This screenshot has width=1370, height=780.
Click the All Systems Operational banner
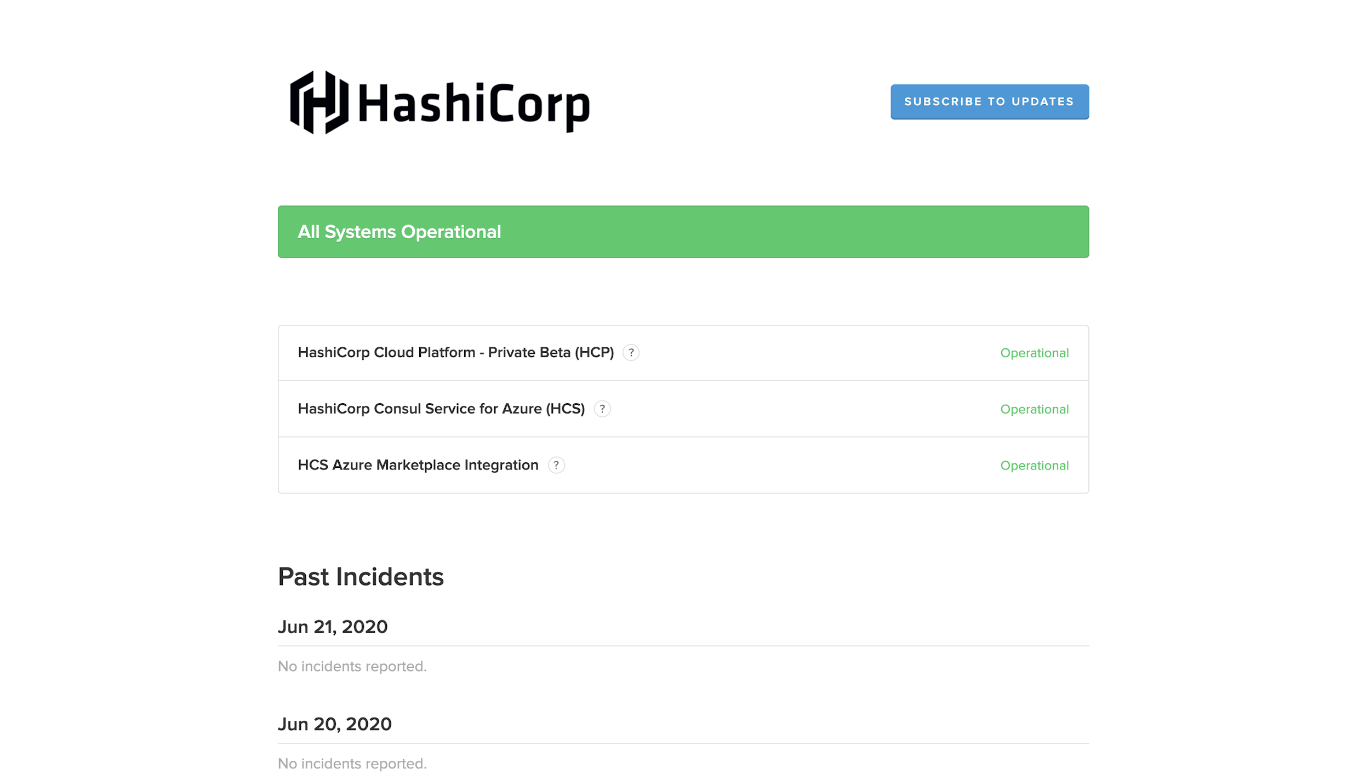coord(683,232)
